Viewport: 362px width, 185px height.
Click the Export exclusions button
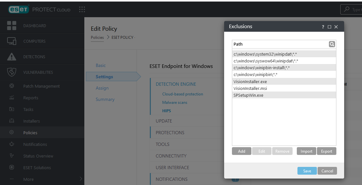326,151
